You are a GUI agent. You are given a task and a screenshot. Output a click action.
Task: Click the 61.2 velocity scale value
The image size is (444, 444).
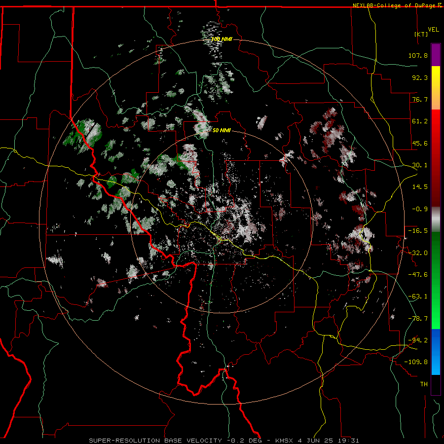point(420,121)
